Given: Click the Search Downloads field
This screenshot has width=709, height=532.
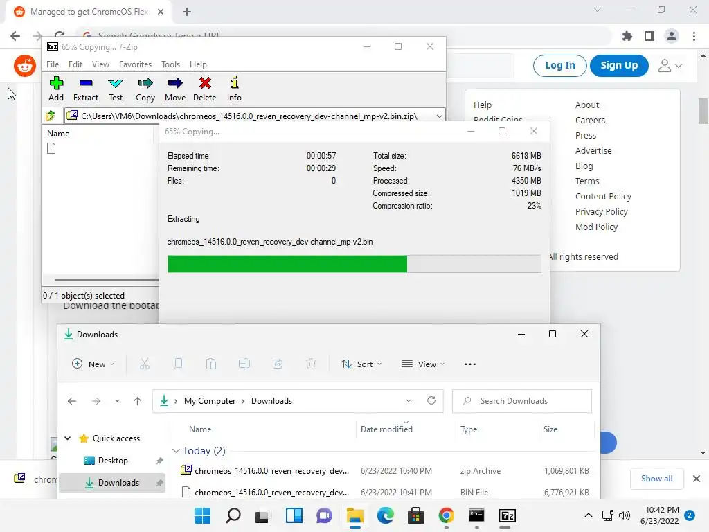Looking at the screenshot, I should coord(522,401).
